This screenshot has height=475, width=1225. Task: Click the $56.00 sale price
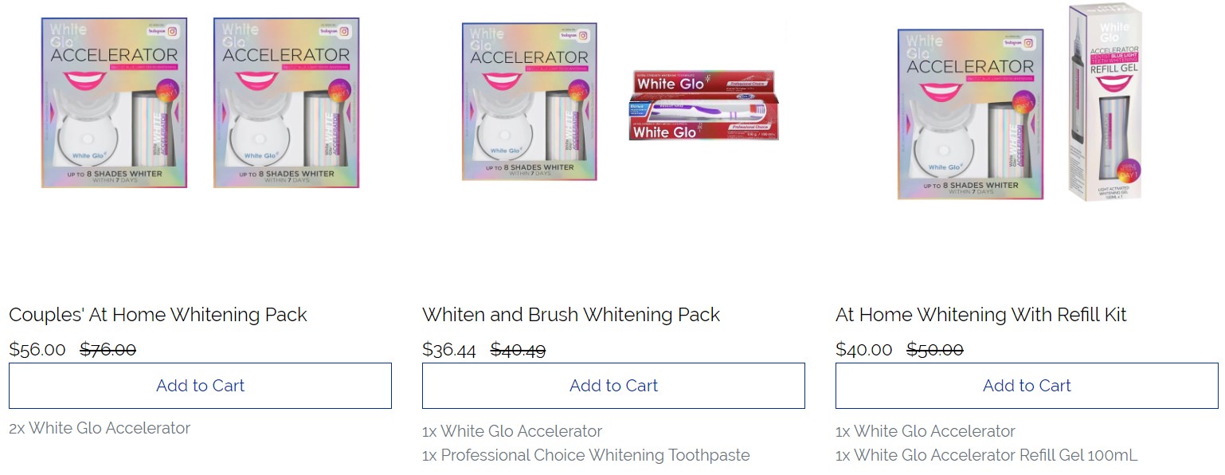[x=37, y=349]
